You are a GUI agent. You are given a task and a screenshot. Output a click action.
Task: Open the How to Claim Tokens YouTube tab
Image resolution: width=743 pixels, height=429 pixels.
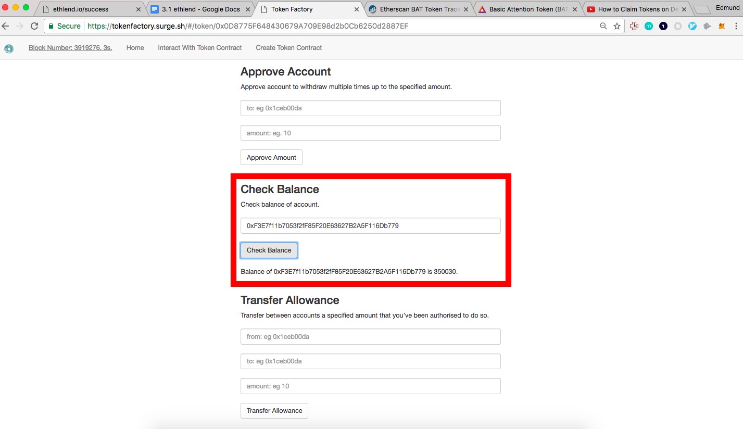click(637, 9)
